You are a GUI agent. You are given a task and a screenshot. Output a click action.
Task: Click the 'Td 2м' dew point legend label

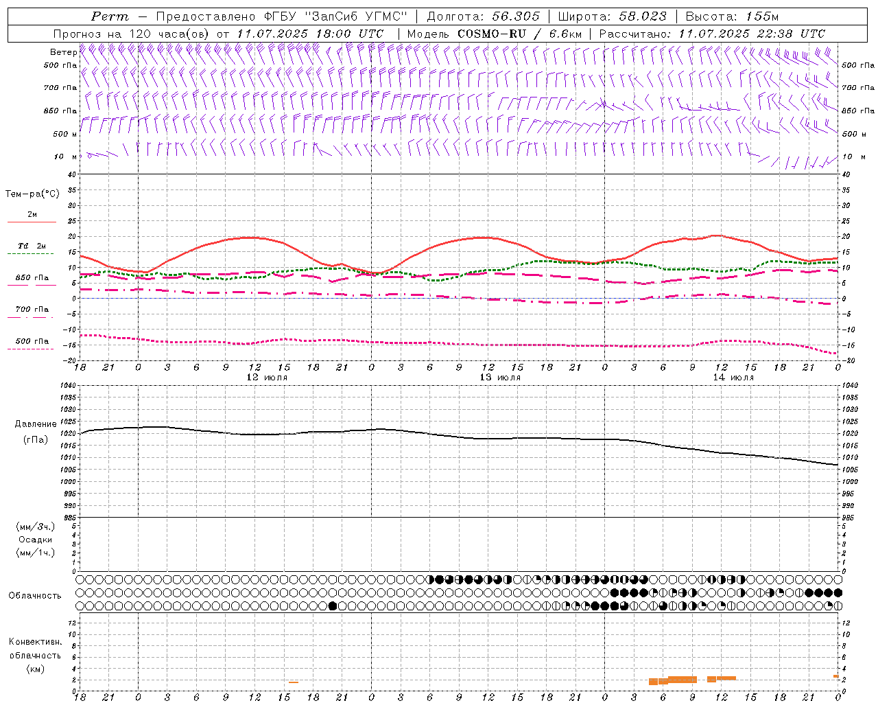32,246
